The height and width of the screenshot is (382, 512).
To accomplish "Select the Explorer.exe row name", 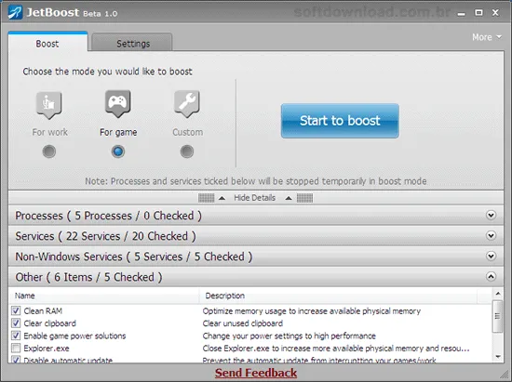I will coord(47,349).
